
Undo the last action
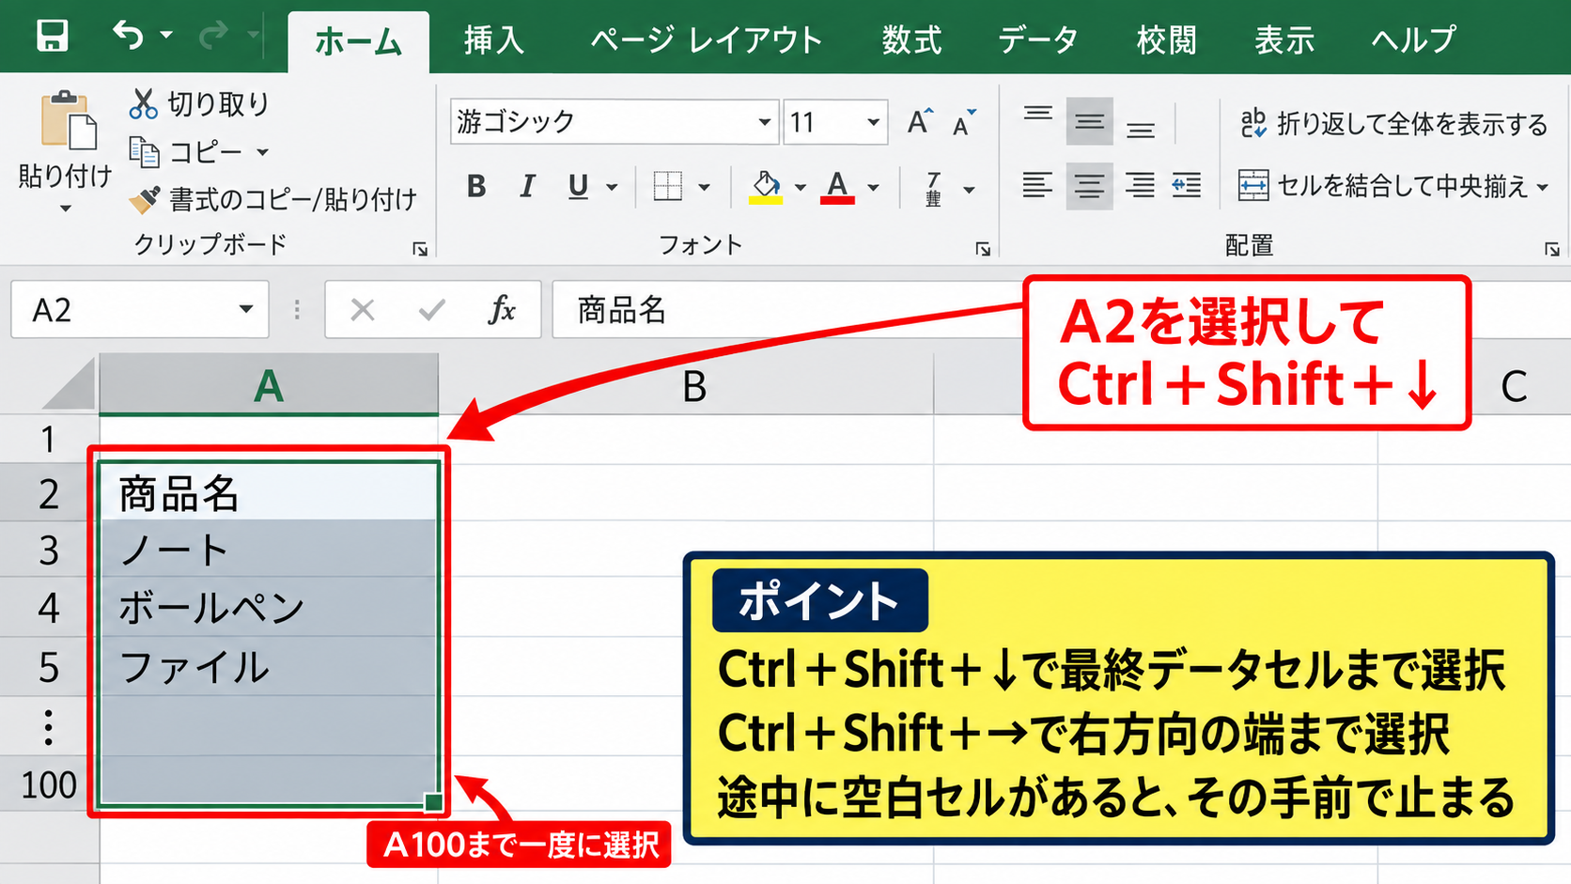pyautogui.click(x=129, y=36)
